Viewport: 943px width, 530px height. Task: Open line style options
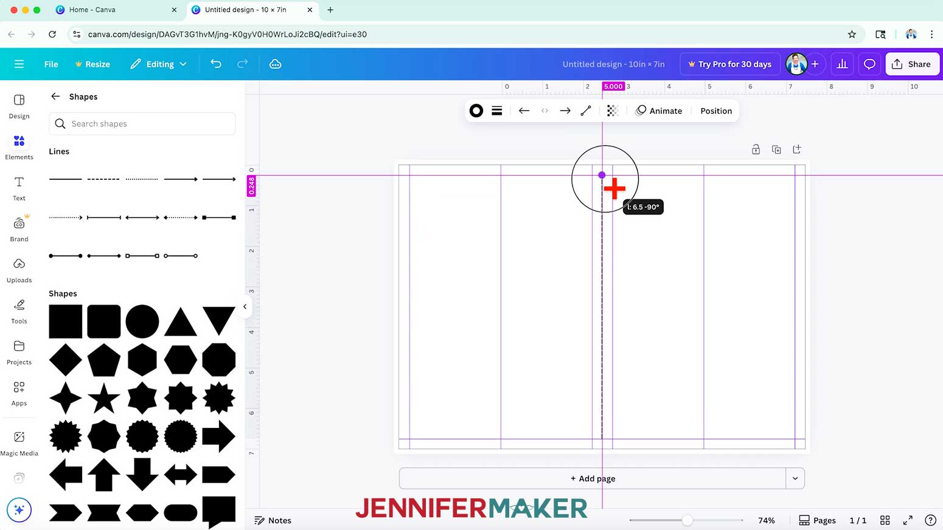497,111
